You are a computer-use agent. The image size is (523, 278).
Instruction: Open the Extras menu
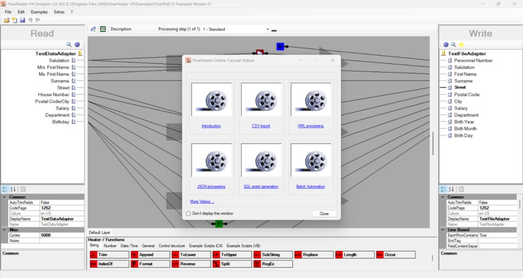pos(59,12)
